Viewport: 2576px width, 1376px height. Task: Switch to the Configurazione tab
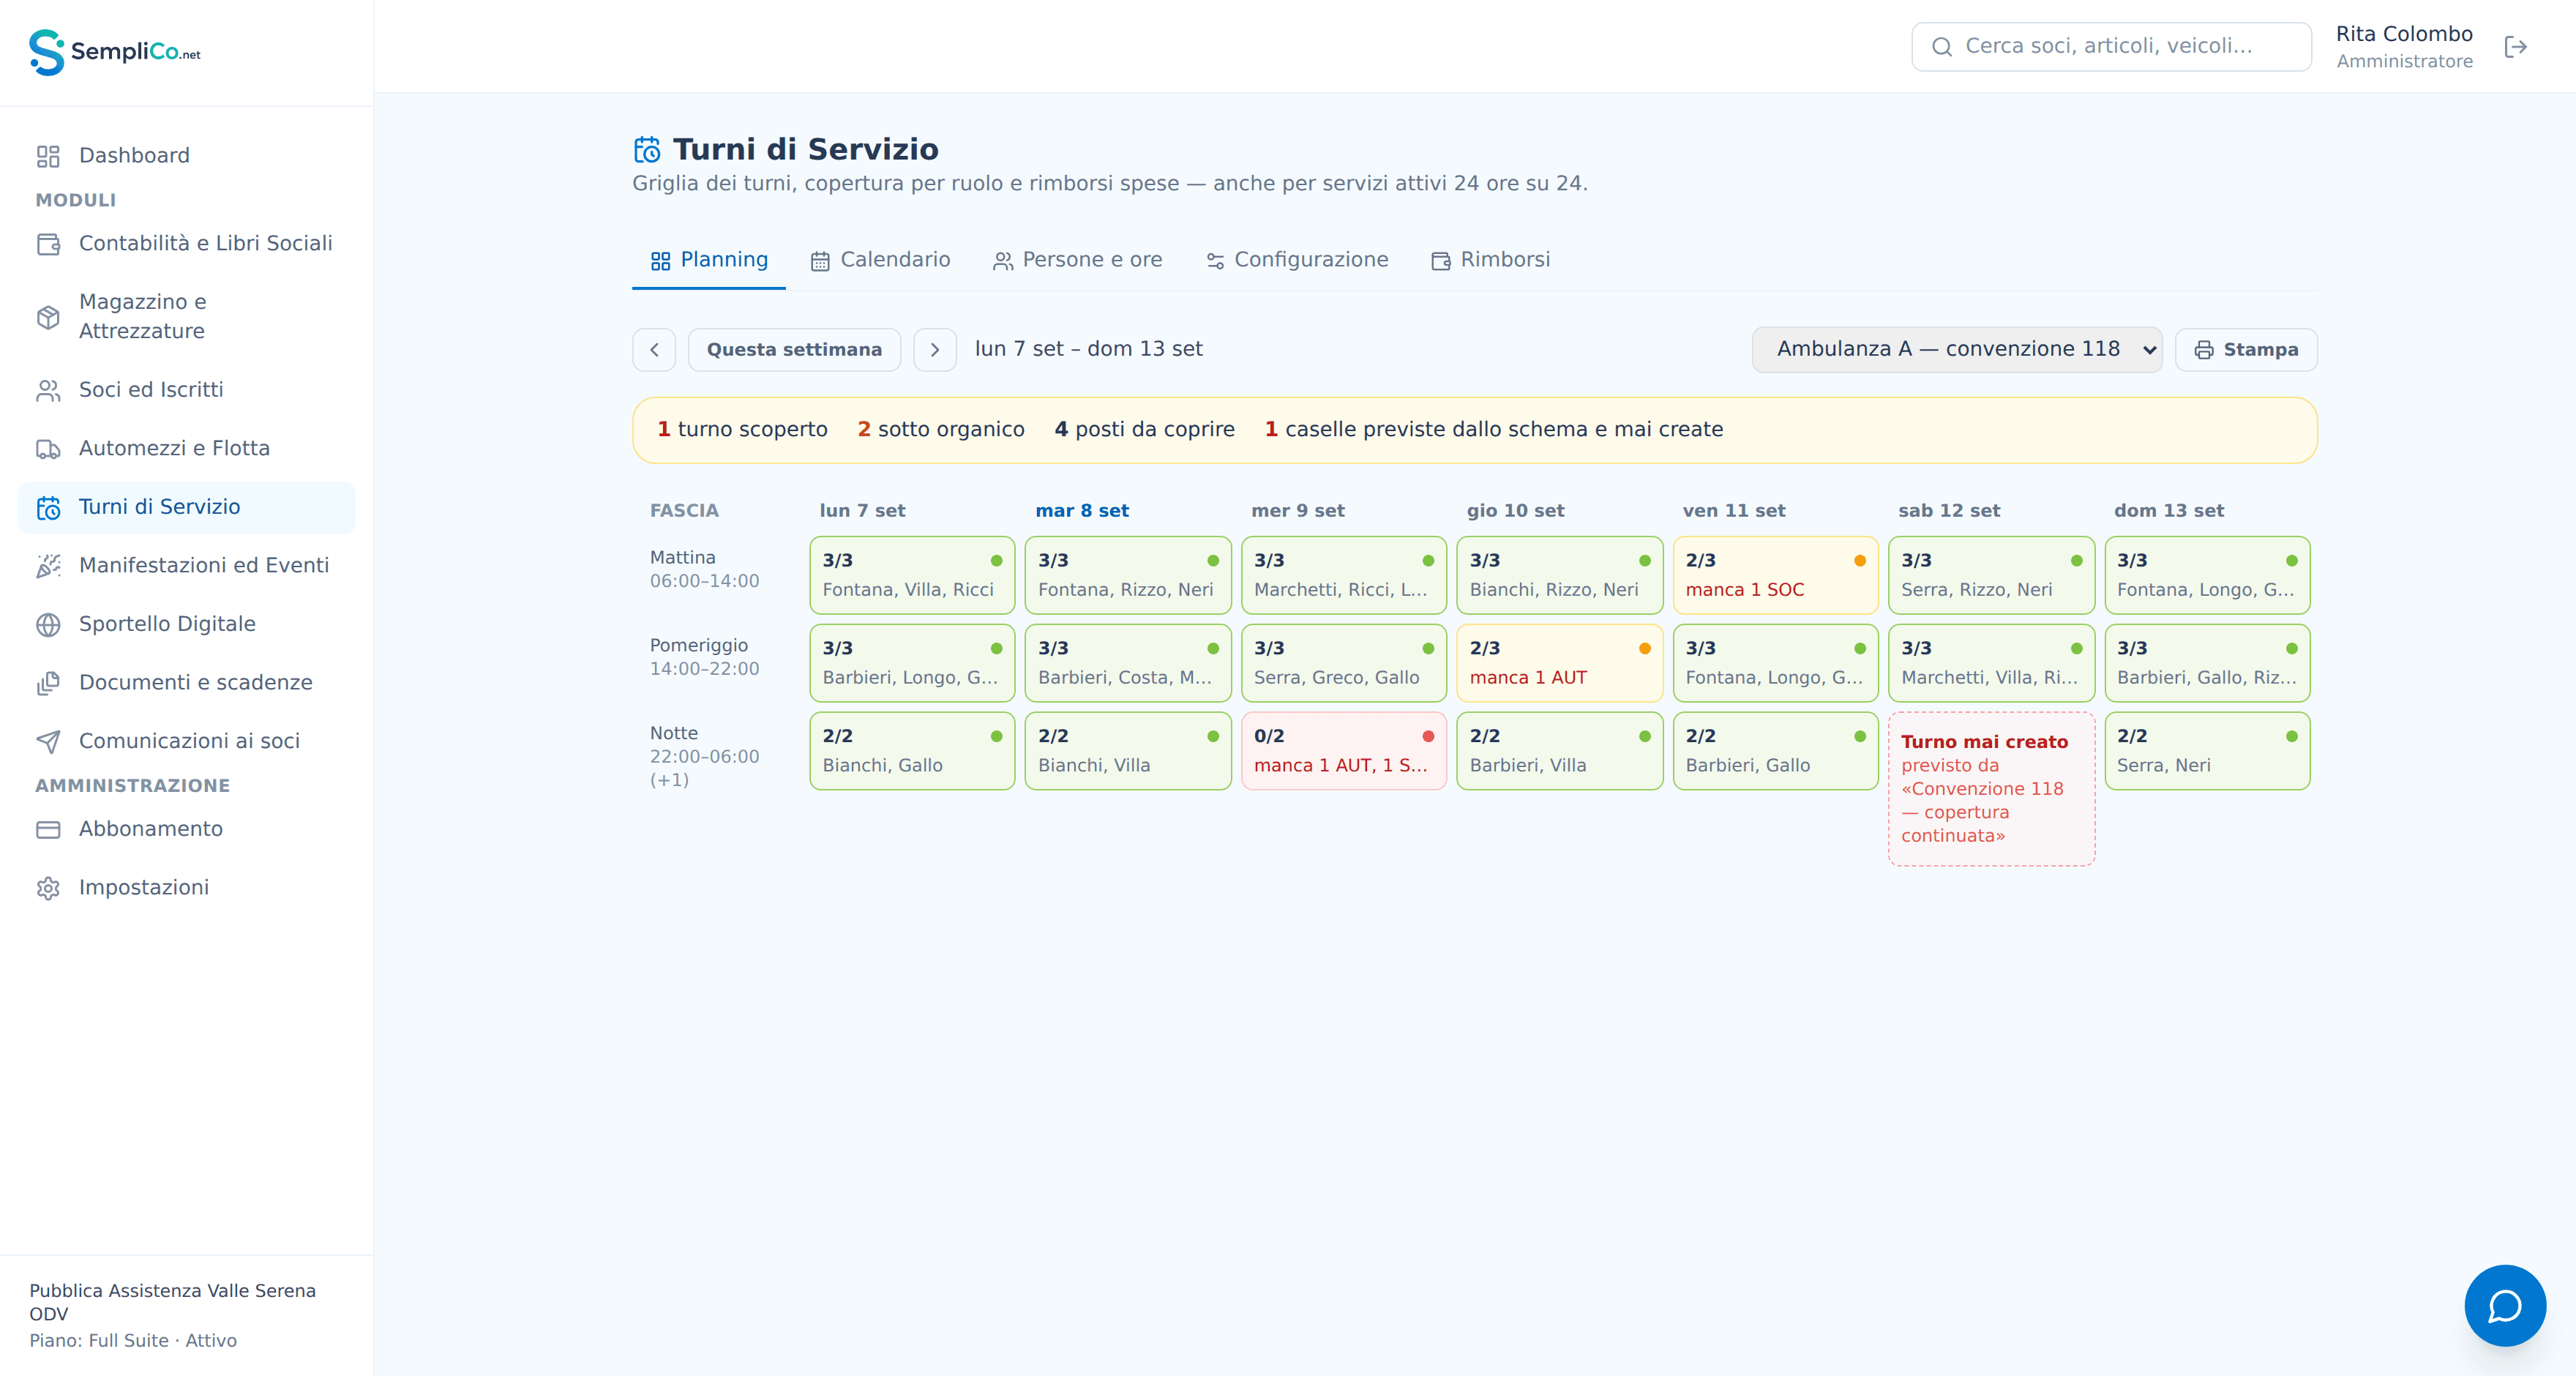(1297, 260)
